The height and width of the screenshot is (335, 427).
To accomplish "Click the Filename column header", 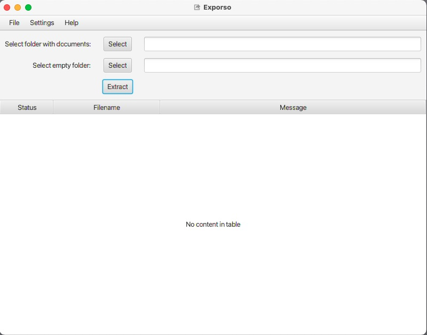I will 106,107.
